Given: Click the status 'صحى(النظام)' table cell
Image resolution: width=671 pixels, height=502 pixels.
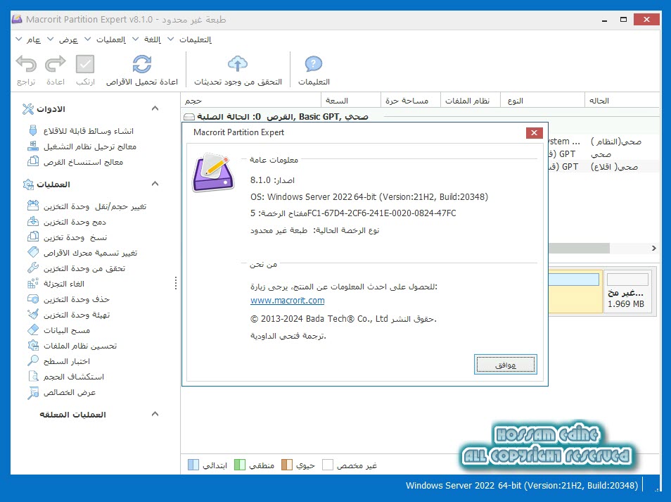Looking at the screenshot, I should [x=615, y=142].
